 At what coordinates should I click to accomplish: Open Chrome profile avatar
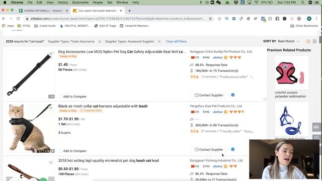(309, 19)
